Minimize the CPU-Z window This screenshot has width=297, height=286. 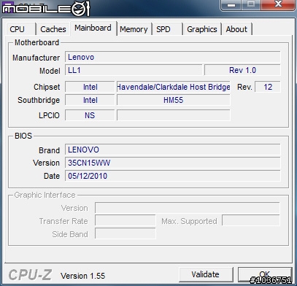[231, 4]
